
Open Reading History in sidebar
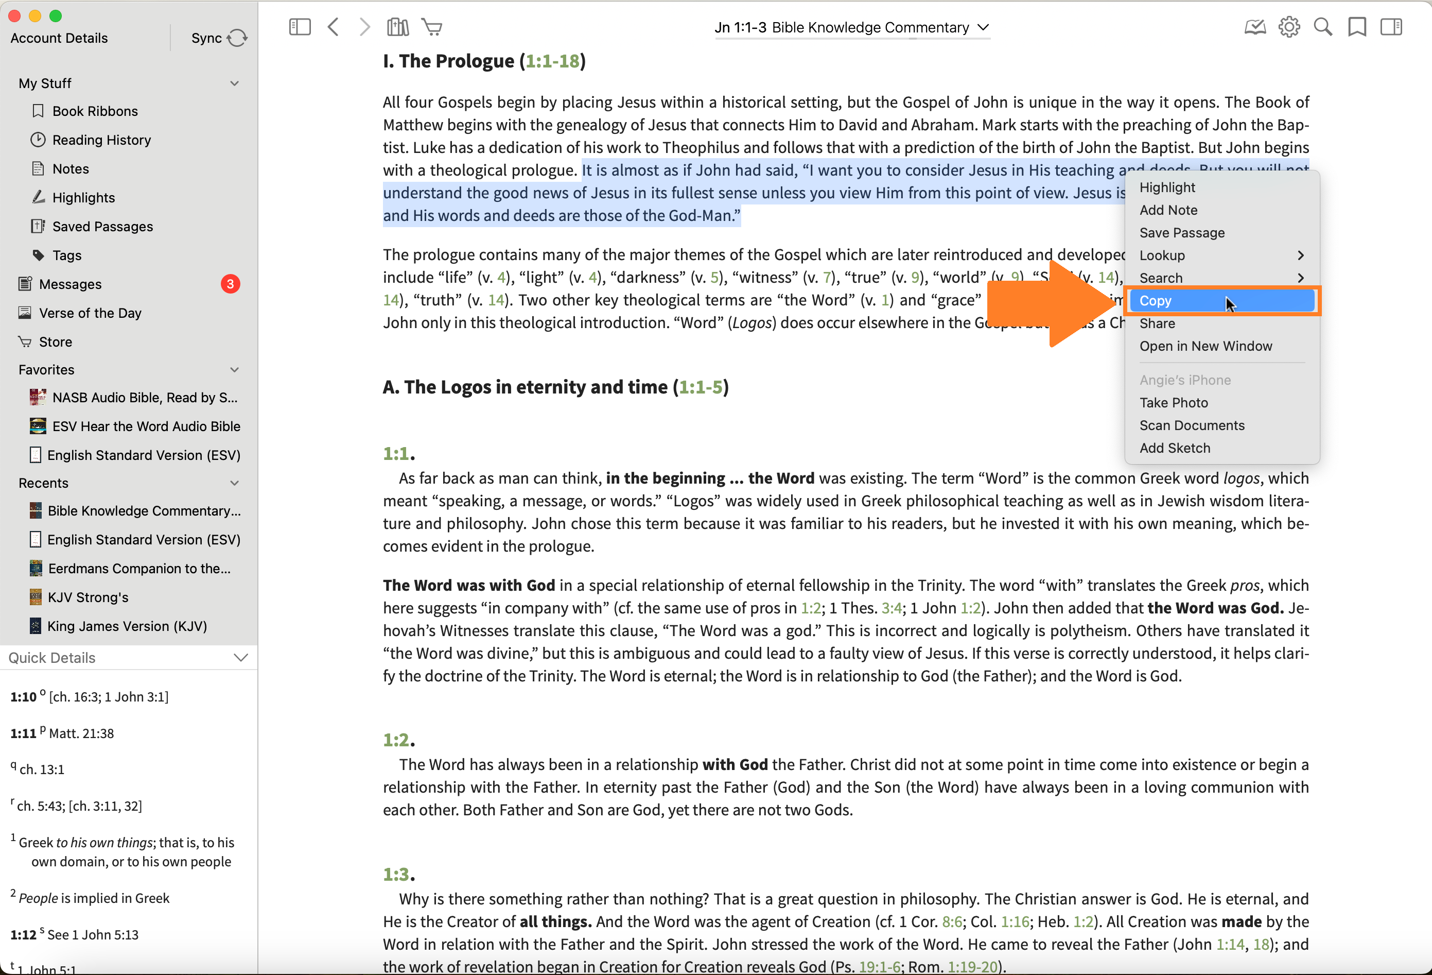point(102,140)
